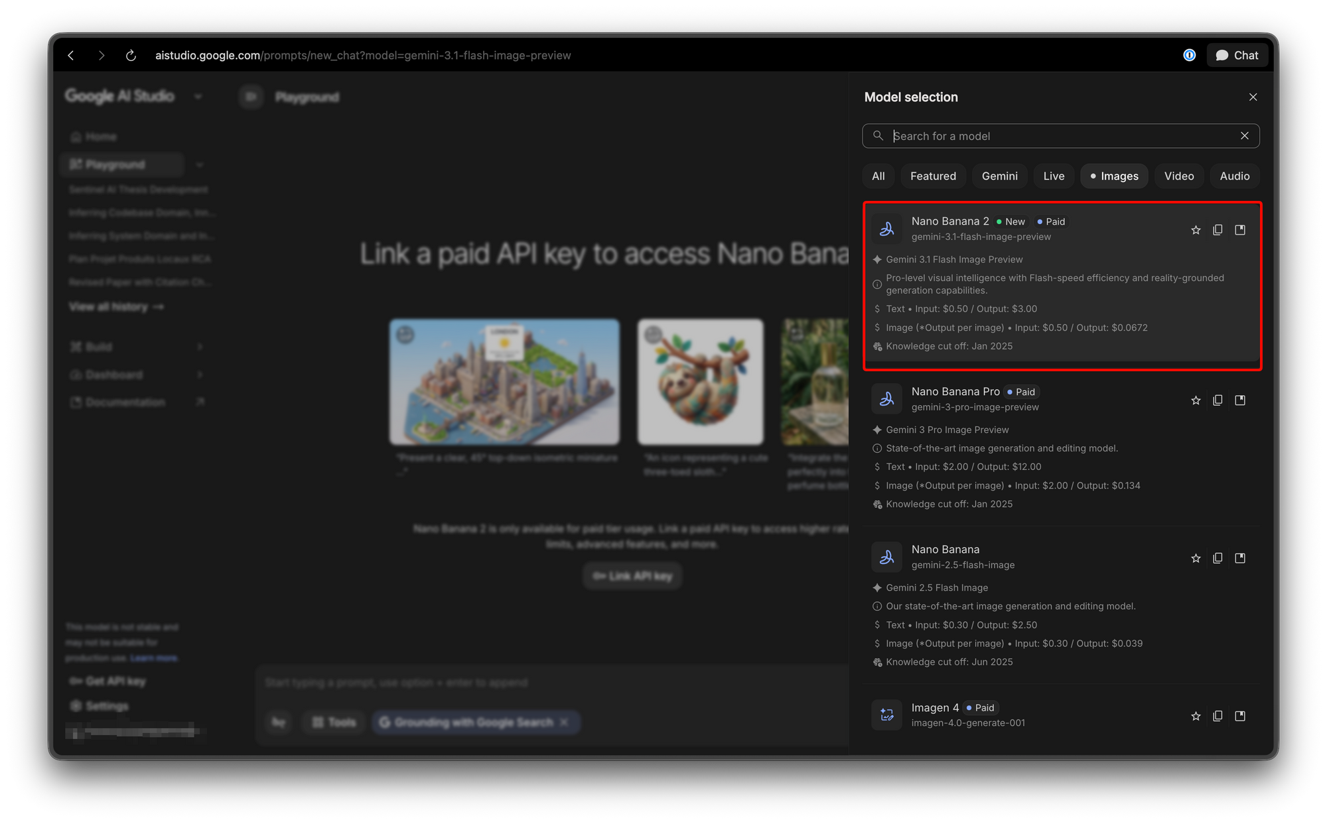Star the Nano Banana 2 model
1327x824 pixels.
1196,230
